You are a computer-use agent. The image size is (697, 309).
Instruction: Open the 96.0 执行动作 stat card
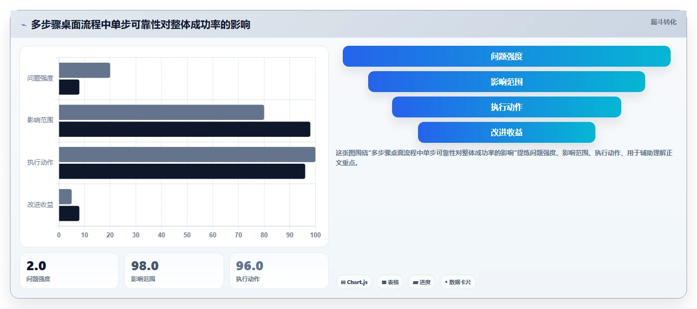pyautogui.click(x=279, y=271)
